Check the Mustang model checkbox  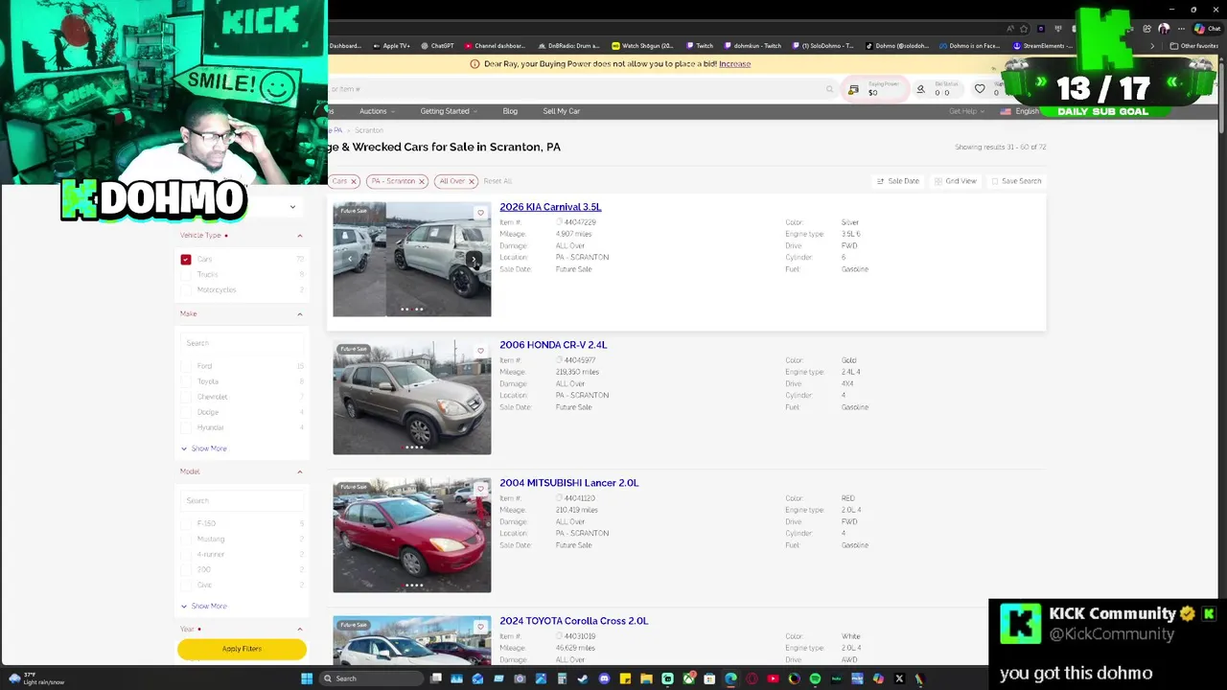186,539
